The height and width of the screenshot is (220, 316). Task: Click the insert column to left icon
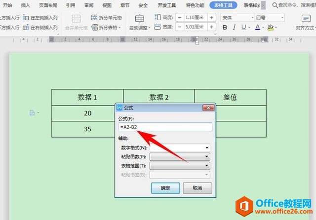(26, 18)
